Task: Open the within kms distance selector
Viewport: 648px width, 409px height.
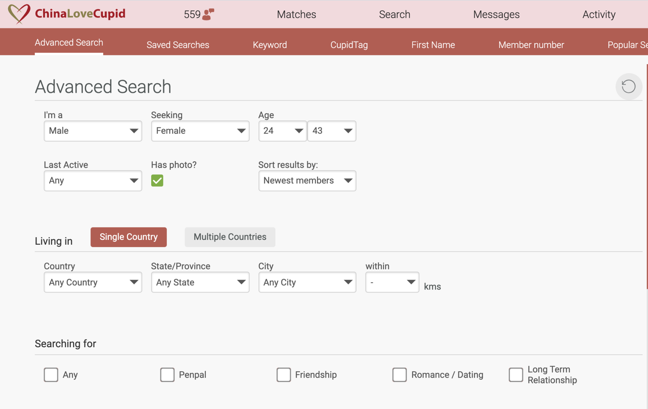Action: click(410, 282)
